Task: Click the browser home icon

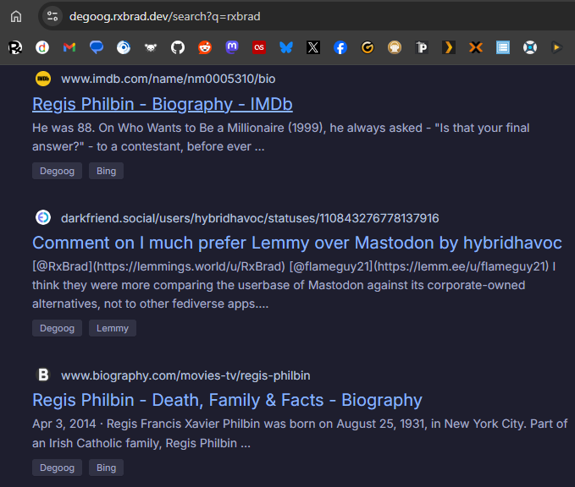Action: (16, 16)
